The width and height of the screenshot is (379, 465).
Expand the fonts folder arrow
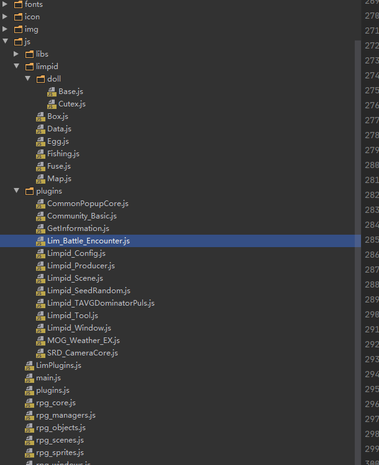(5, 4)
